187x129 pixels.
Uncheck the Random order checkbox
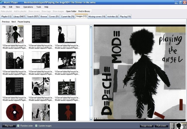pyautogui.click(x=18, y=126)
